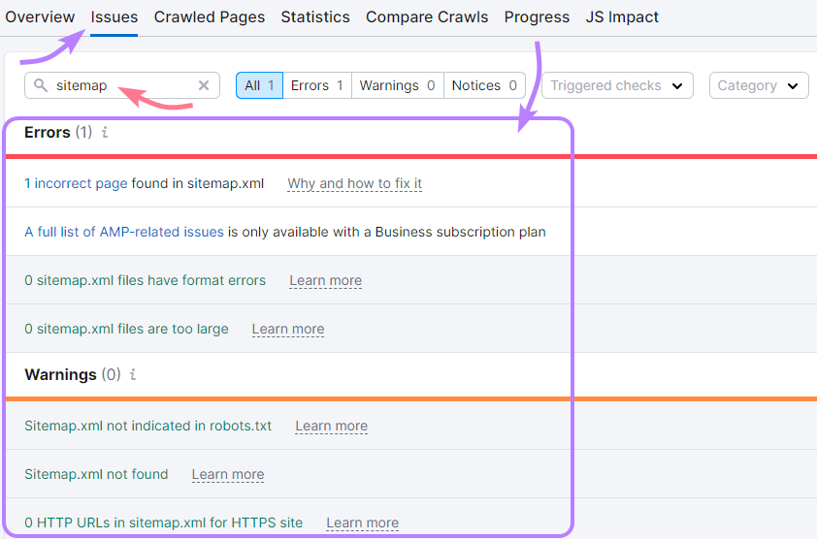Select Sitemap.xml not indicated in robots.txt
This screenshot has width=817, height=539.
click(x=148, y=426)
